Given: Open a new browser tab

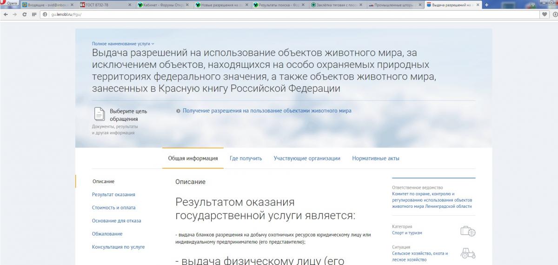Looking at the screenshot, I should pos(486,5).
